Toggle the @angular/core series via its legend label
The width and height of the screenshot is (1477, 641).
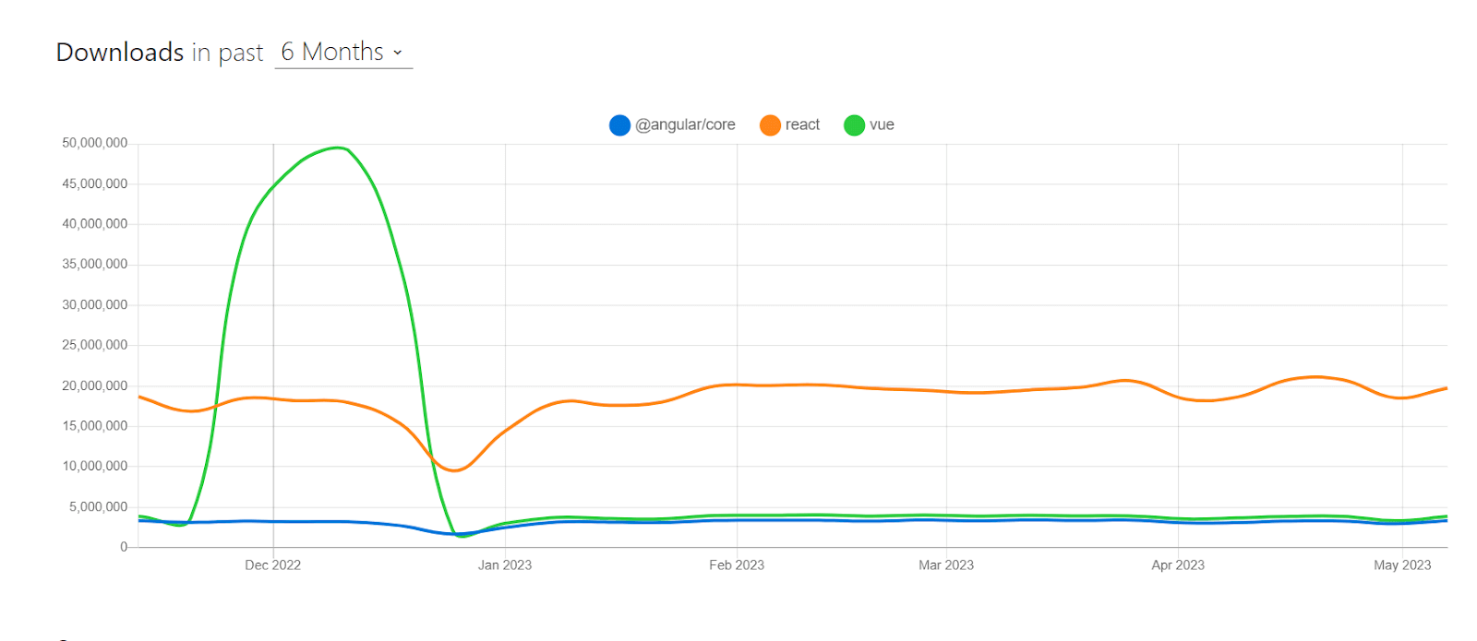pyautogui.click(x=685, y=125)
